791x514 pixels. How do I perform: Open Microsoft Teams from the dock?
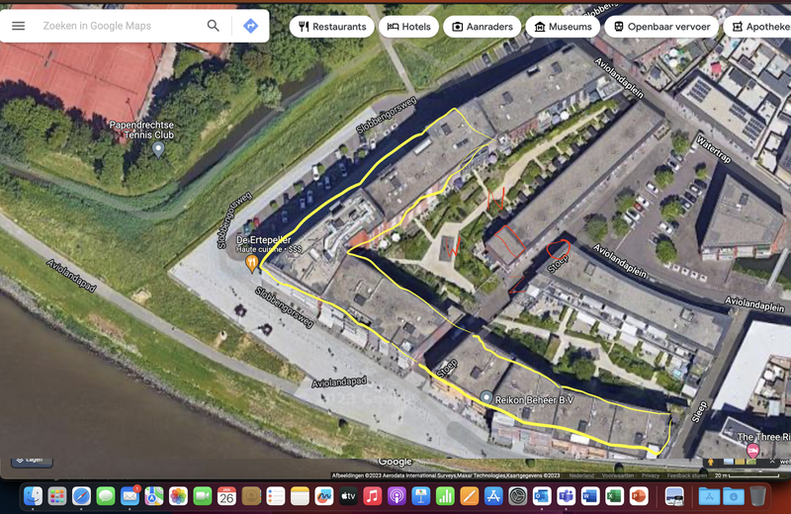[566, 496]
